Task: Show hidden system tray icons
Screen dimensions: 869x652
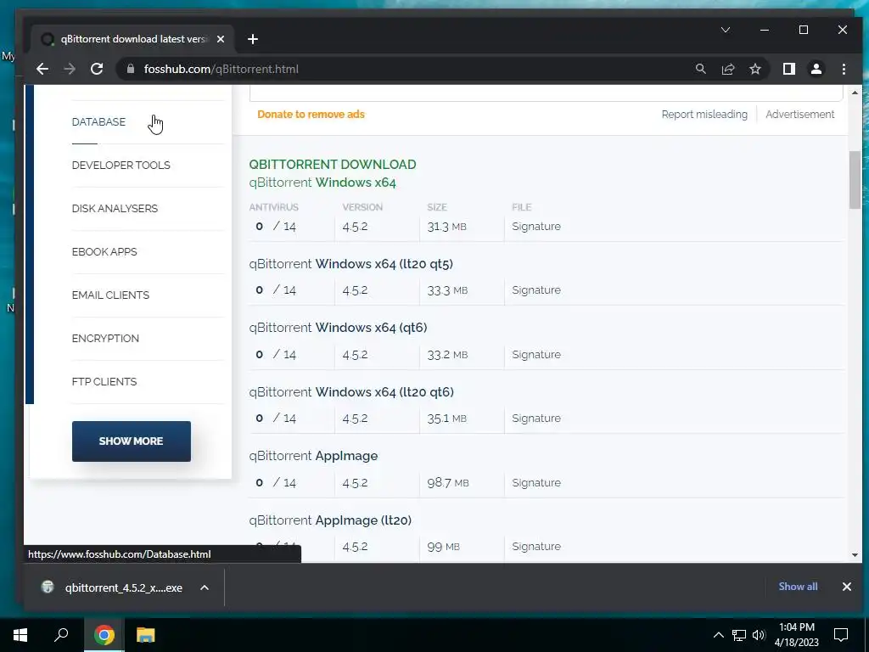Action: (x=718, y=635)
